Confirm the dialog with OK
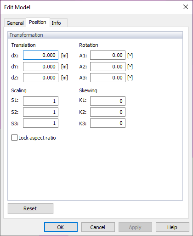 [61, 227]
